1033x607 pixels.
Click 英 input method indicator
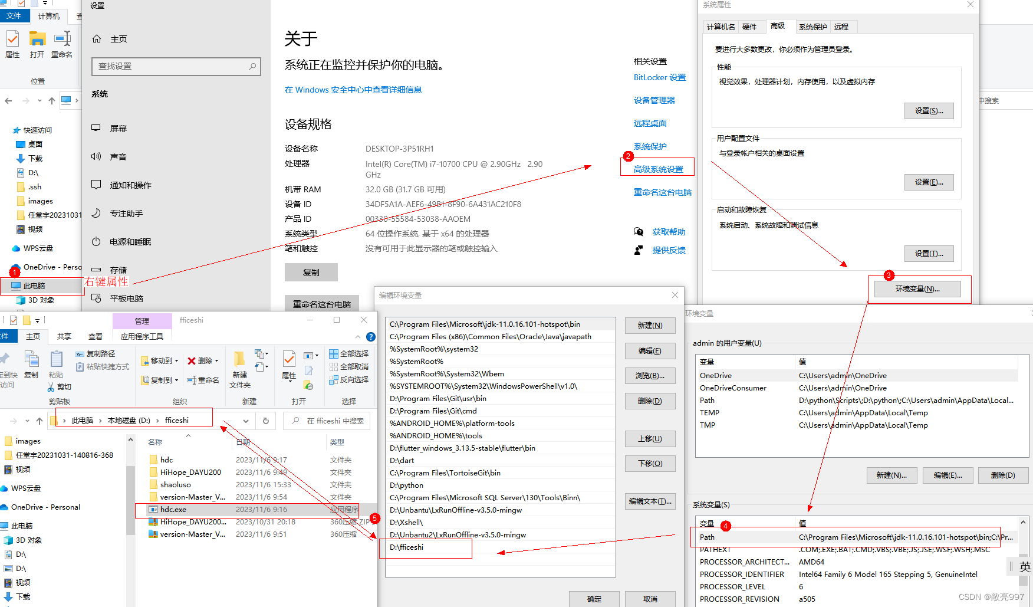click(1025, 567)
